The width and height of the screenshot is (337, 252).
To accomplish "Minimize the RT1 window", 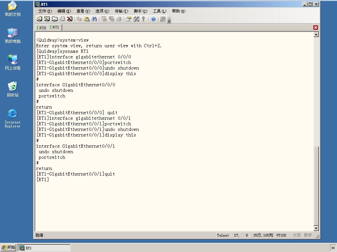I will click(x=305, y=4).
